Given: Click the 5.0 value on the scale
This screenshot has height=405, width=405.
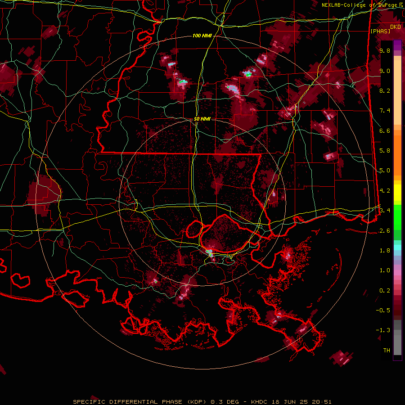Looking at the screenshot, I should (x=385, y=171).
